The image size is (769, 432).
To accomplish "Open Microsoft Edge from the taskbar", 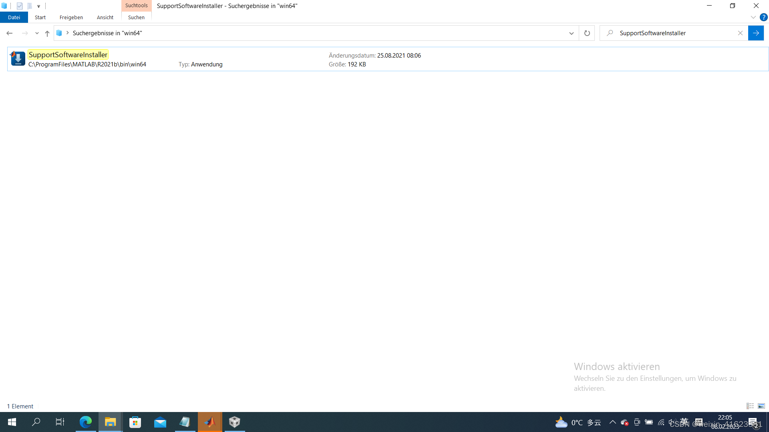I will coord(85,422).
